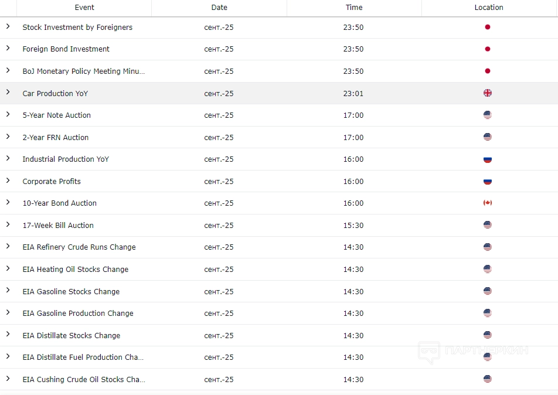Viewport: 558px width, 395px height.
Task: Expand the 2-Year FRN Auction row
Action: (x=8, y=137)
